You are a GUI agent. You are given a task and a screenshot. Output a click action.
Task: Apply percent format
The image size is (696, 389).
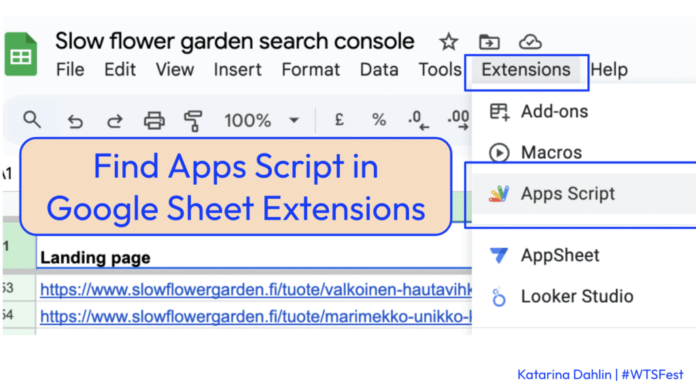379,120
